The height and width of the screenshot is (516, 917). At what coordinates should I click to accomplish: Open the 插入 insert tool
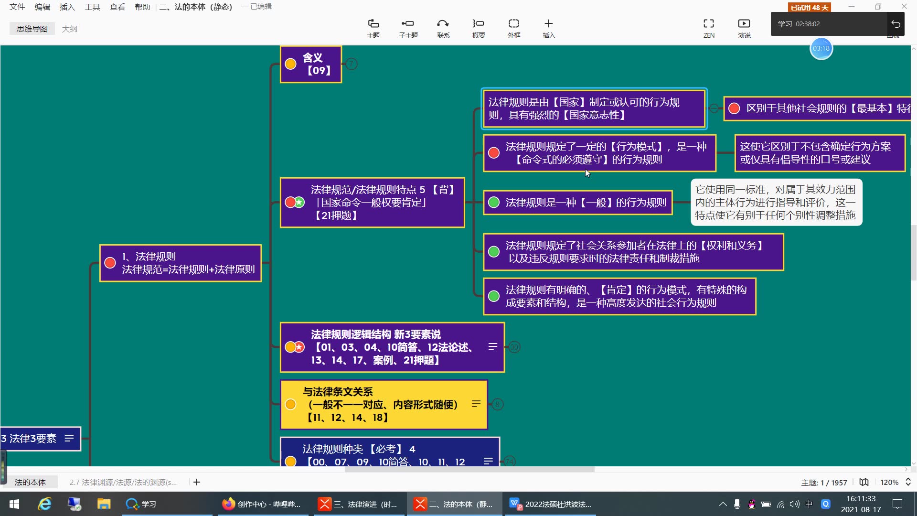click(549, 29)
